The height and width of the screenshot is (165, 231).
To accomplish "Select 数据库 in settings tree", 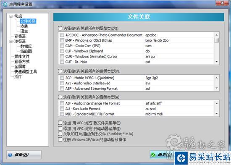I will 26,47.
